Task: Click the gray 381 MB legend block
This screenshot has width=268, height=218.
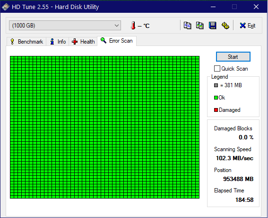Action: (216, 85)
